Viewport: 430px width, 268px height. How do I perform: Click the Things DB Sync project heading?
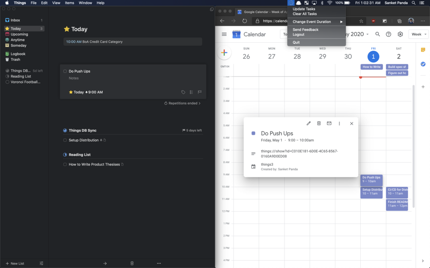pyautogui.click(x=83, y=131)
